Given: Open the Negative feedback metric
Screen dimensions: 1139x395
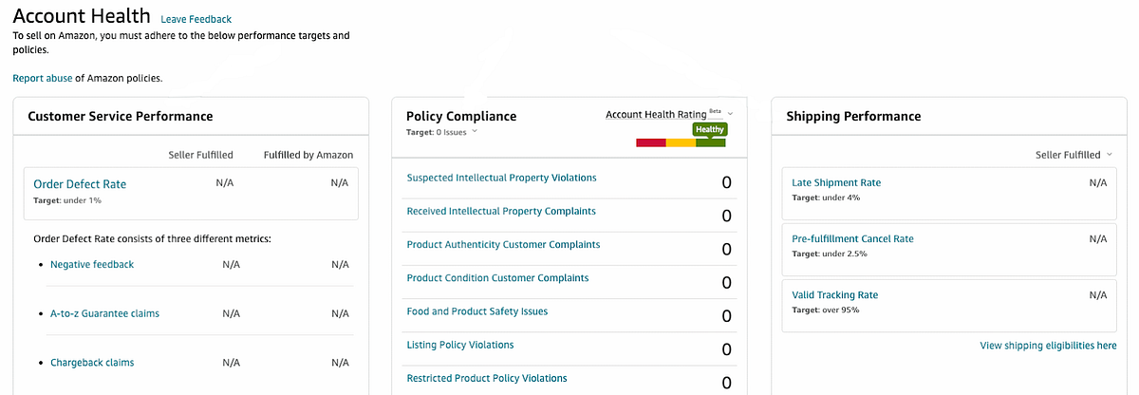Looking at the screenshot, I should 92,265.
